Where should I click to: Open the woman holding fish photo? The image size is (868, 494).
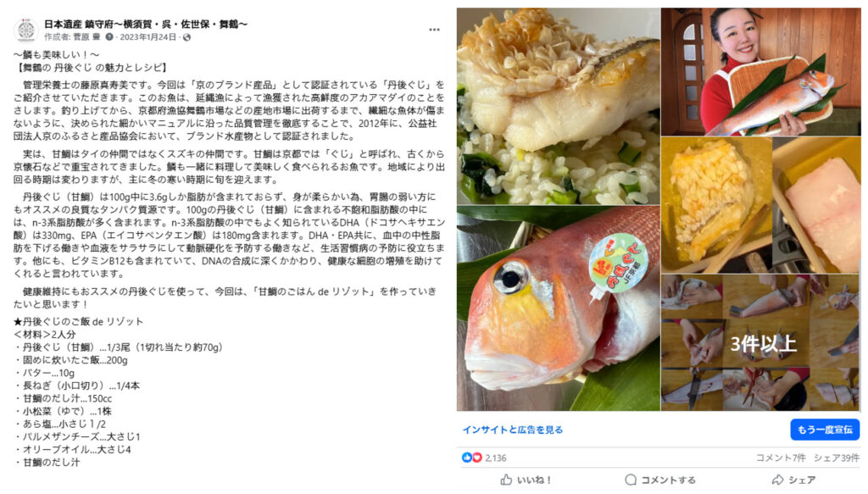coord(760,72)
